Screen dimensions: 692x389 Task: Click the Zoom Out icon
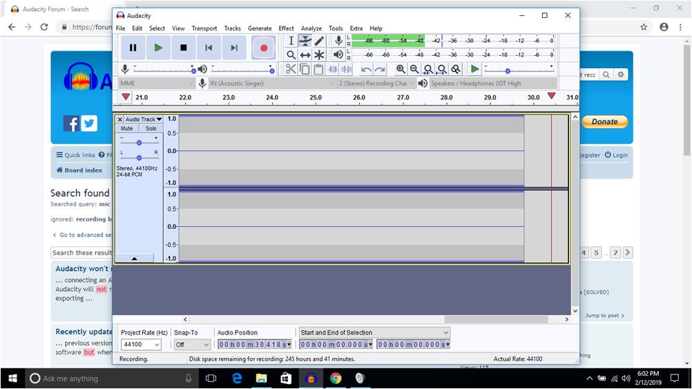coord(414,69)
